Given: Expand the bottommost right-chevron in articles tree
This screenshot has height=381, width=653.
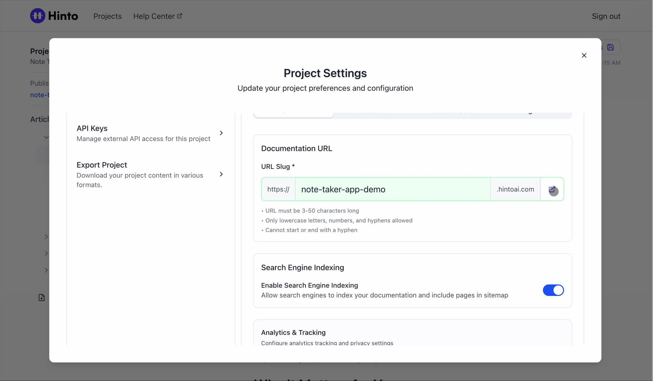Looking at the screenshot, I should (x=46, y=270).
